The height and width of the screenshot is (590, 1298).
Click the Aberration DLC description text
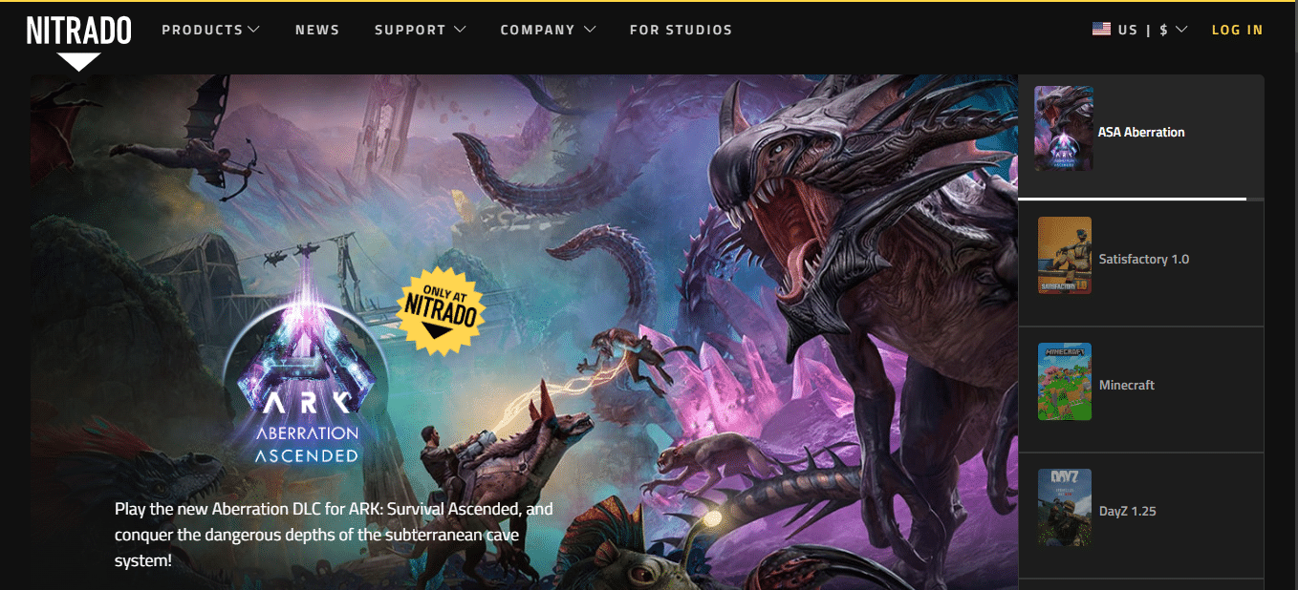[x=334, y=535]
